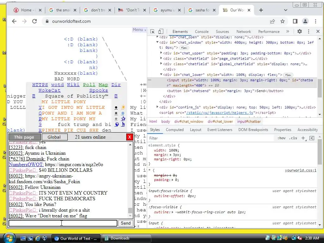Show more DevTools tabs chevron
Screen dimensions: 324x243
click(288, 31)
